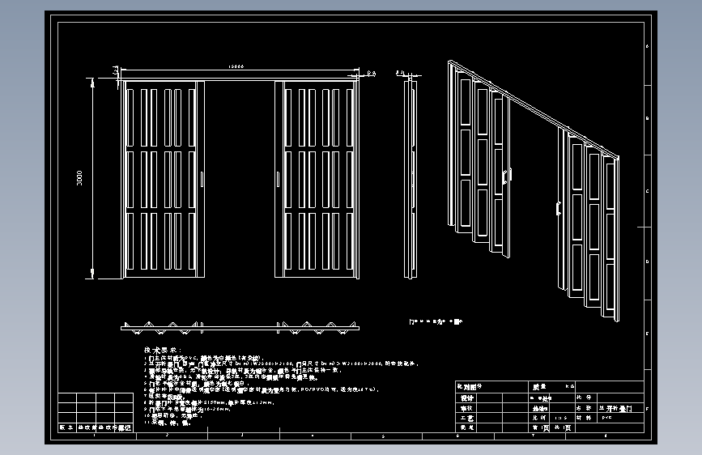Viewport: 702px width, 455px height.
Task: Select the 版本 cell in the revision table
Action: pyautogui.click(x=66, y=427)
